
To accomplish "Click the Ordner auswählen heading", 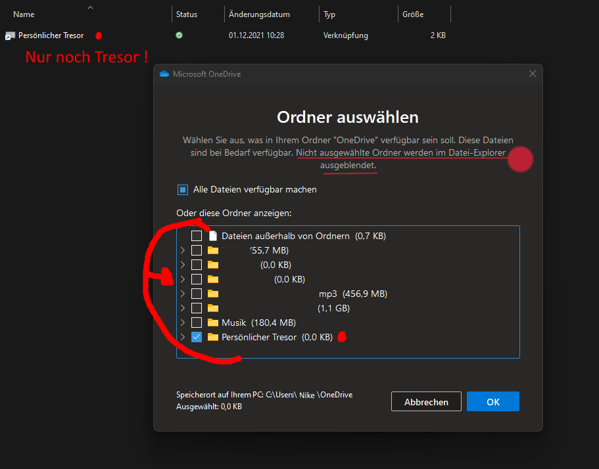I will tap(348, 117).
